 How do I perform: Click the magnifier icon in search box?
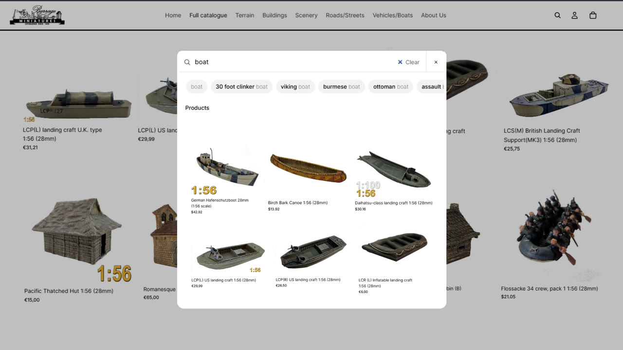[x=187, y=62]
